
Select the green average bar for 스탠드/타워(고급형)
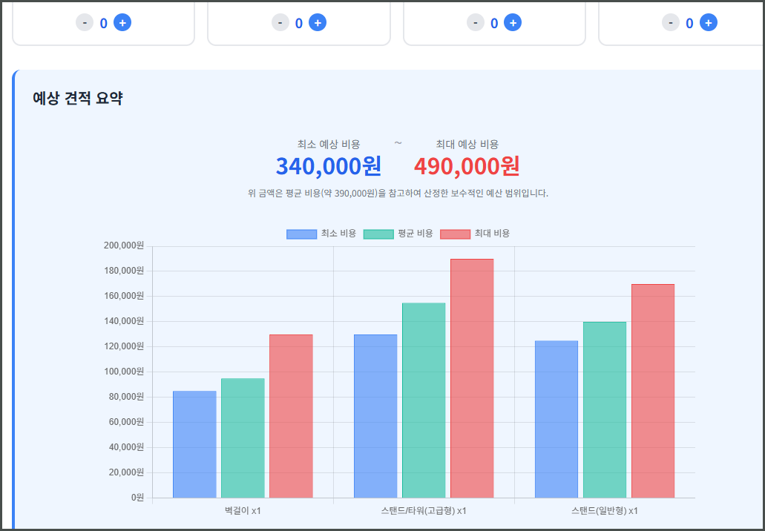(x=424, y=400)
